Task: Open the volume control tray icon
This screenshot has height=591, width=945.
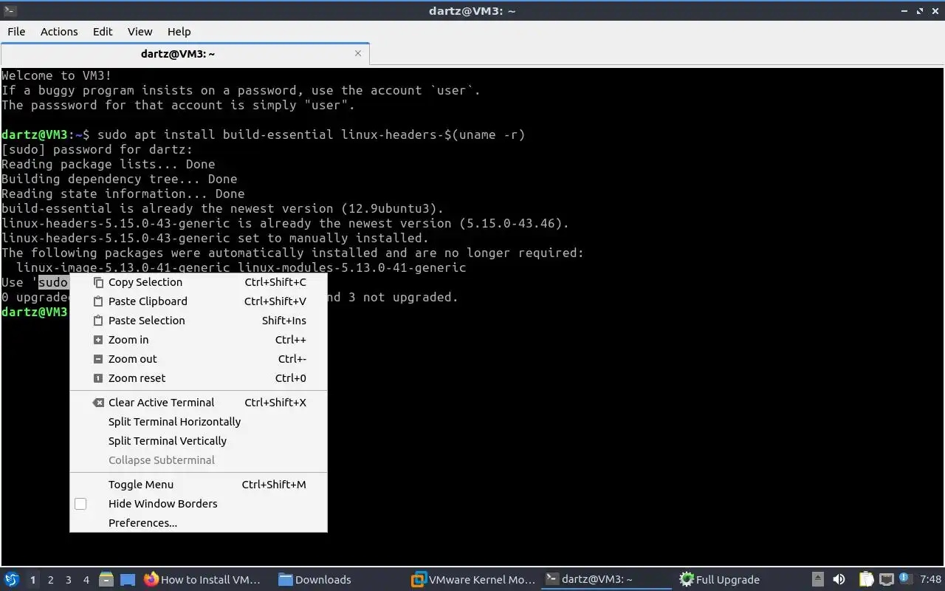Action: 839,580
